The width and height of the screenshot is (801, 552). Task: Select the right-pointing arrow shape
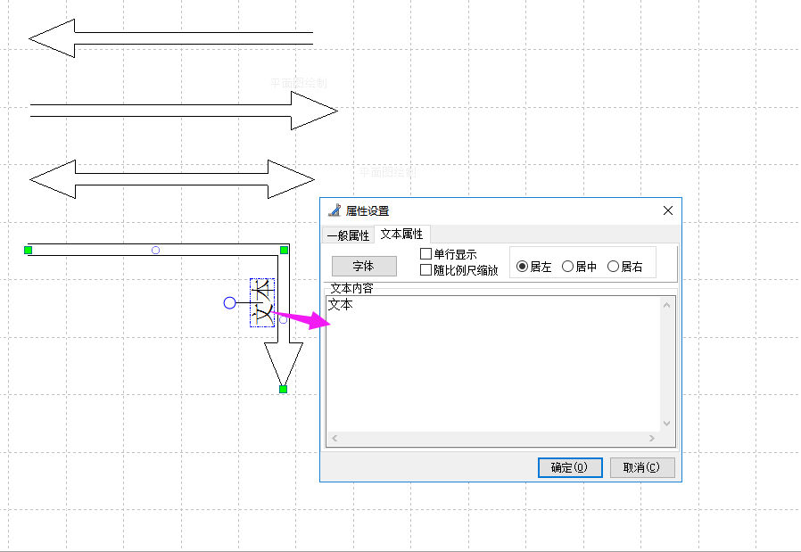[312, 111]
